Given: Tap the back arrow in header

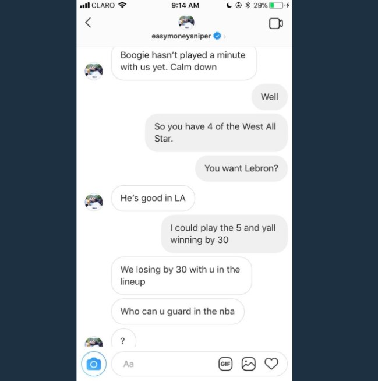Looking at the screenshot, I should click(x=88, y=23).
